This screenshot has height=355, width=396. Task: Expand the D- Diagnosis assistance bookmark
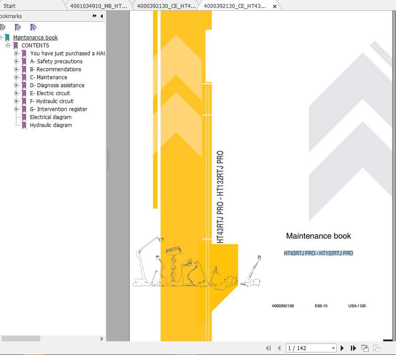pos(16,85)
